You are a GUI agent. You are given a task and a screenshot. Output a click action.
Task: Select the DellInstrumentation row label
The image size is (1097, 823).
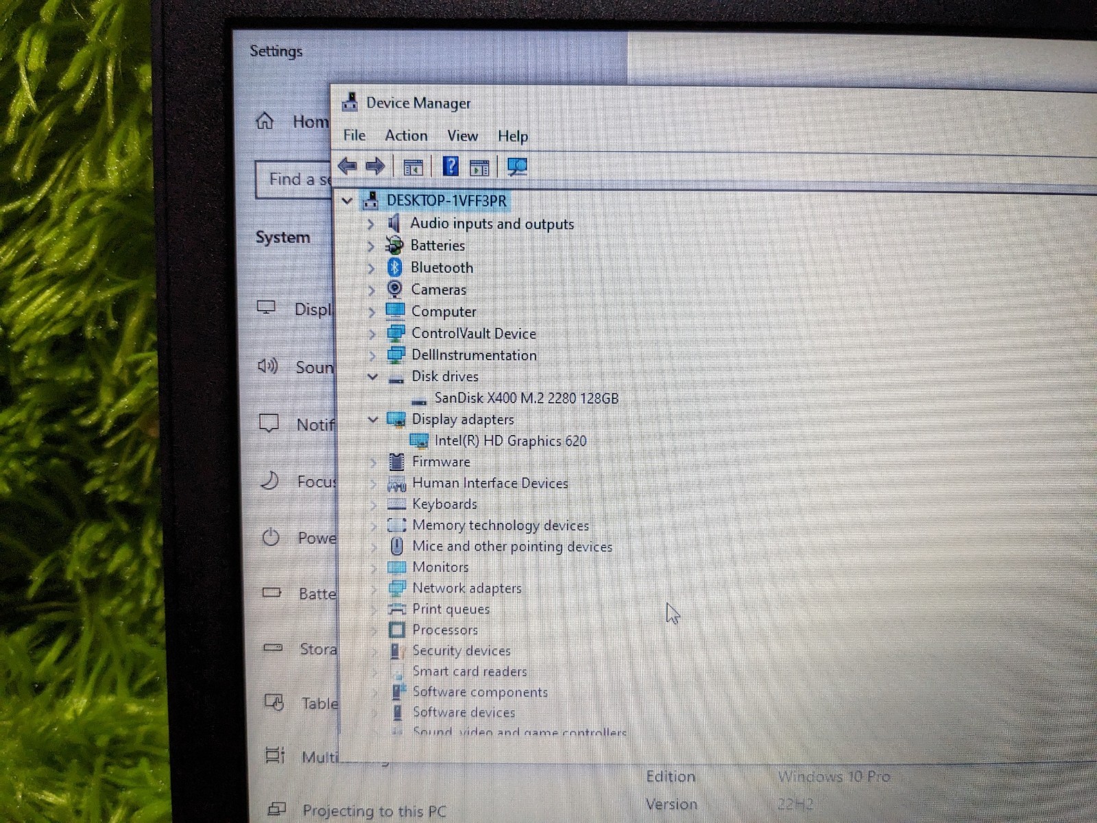(x=474, y=355)
